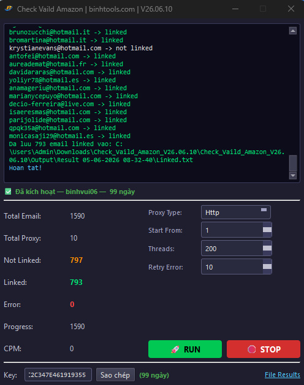Click the log scroll down arrow

(293, 176)
